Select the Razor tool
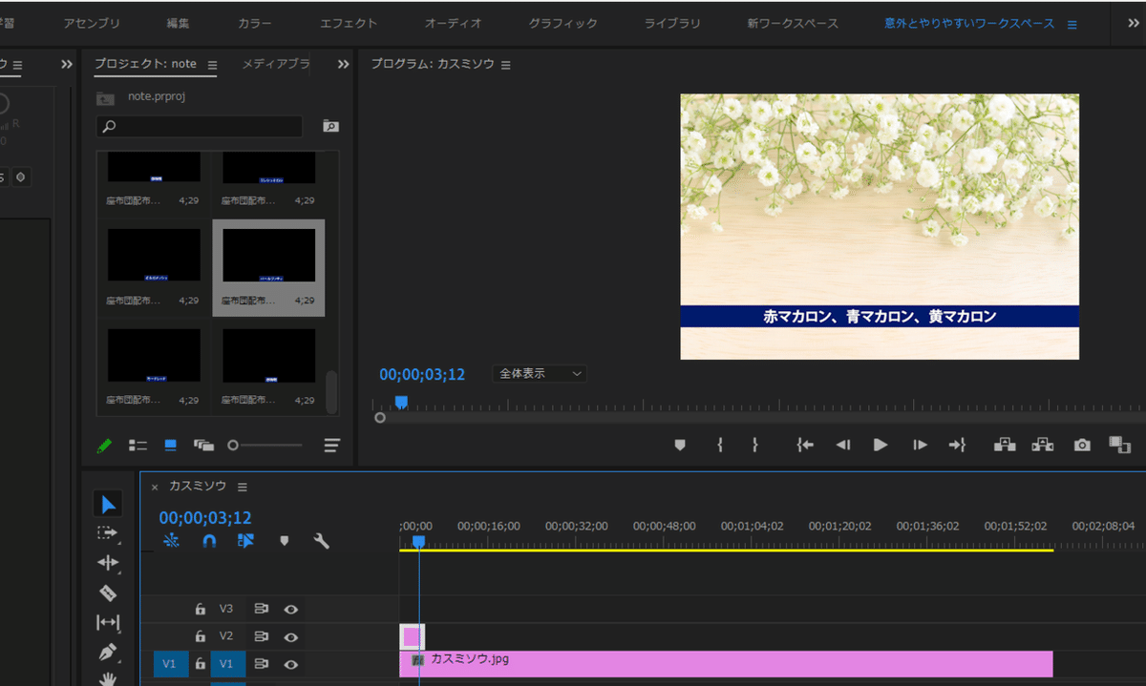 (x=108, y=592)
